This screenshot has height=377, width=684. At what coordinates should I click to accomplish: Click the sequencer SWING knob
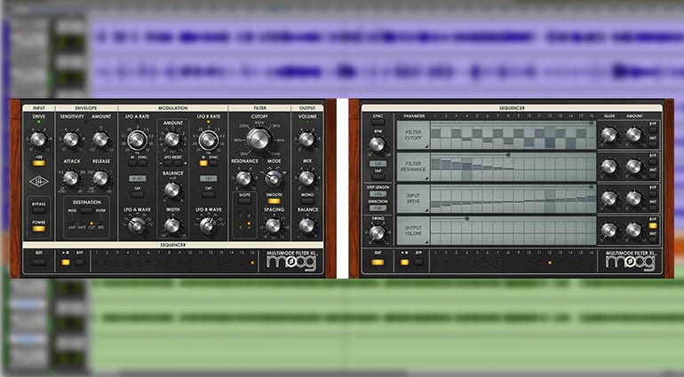(378, 233)
